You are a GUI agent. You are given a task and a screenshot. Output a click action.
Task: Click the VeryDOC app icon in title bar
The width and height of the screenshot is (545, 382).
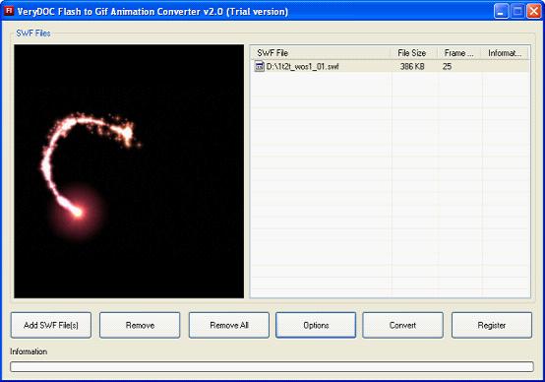[9, 11]
